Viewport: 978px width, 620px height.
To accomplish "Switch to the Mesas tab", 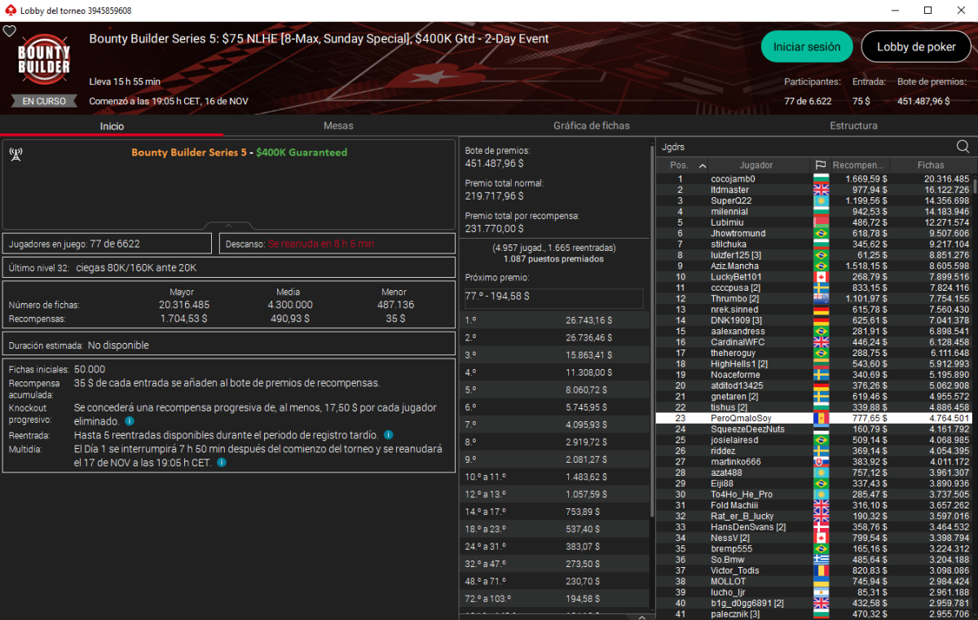I will tap(338, 126).
